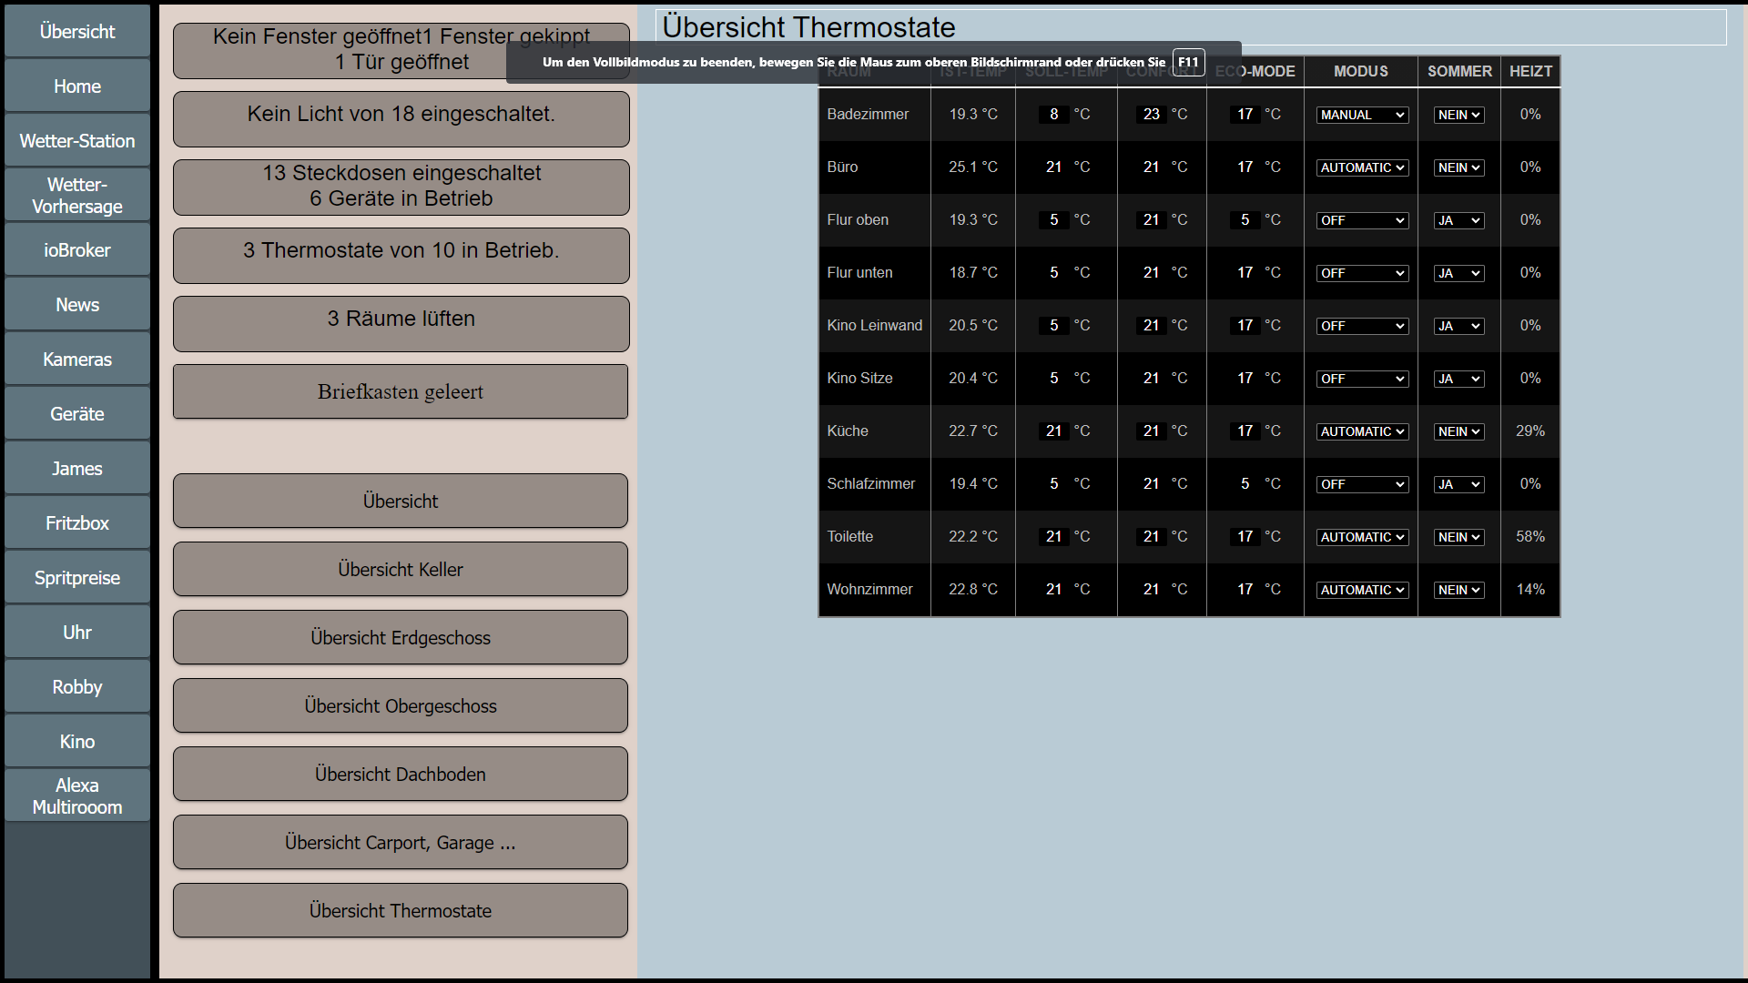The width and height of the screenshot is (1748, 983).
Task: Change the Küche Sommer NEIN dropdown
Action: click(1458, 431)
